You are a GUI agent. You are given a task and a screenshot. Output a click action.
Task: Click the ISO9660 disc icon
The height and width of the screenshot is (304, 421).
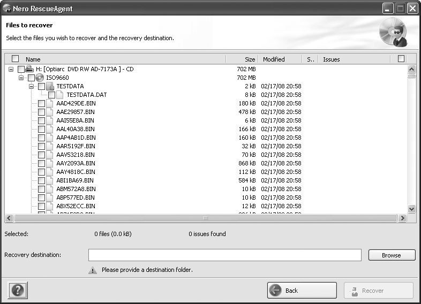(40, 78)
